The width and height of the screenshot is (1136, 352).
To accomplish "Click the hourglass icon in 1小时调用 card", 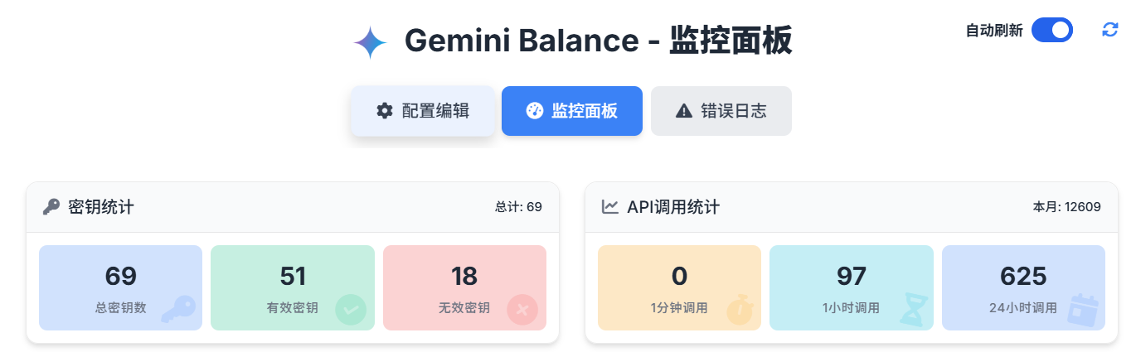I will (911, 308).
